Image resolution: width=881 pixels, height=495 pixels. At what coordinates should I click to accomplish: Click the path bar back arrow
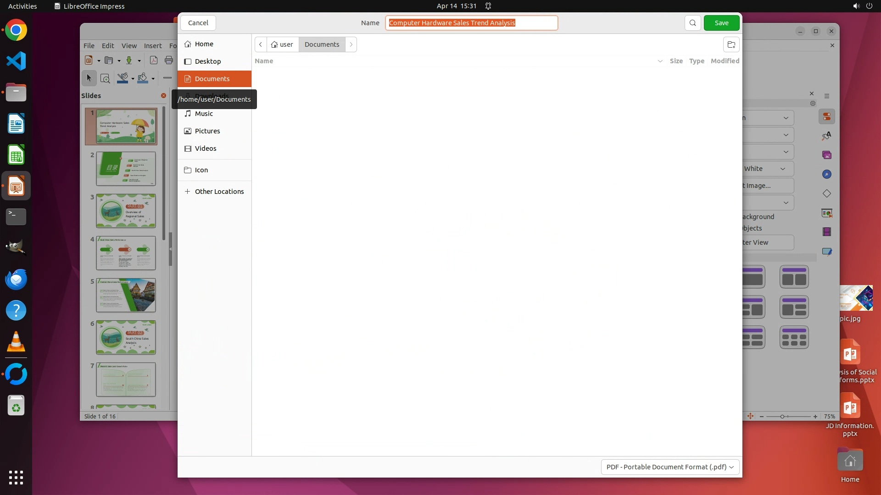261,44
